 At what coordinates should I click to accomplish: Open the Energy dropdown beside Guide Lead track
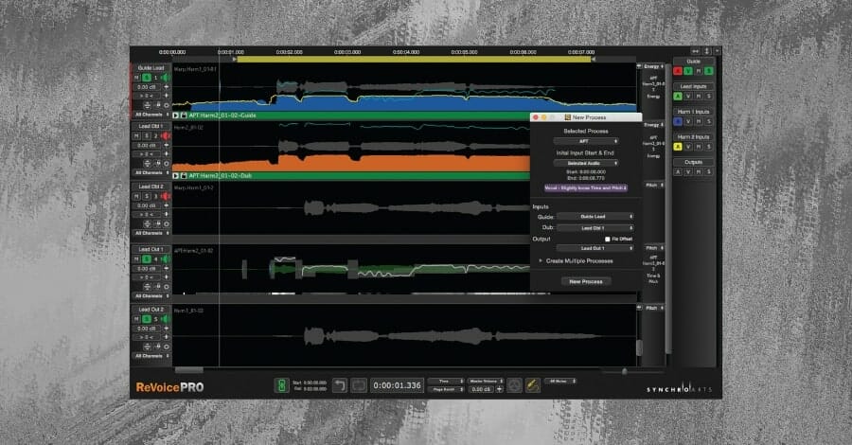653,66
